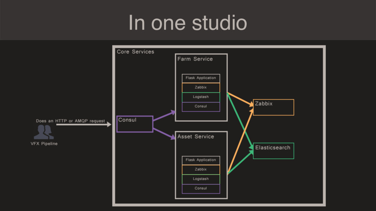This screenshot has width=376, height=211.
Task: Click the 'VFX Pipeline' caption
Action: point(44,144)
